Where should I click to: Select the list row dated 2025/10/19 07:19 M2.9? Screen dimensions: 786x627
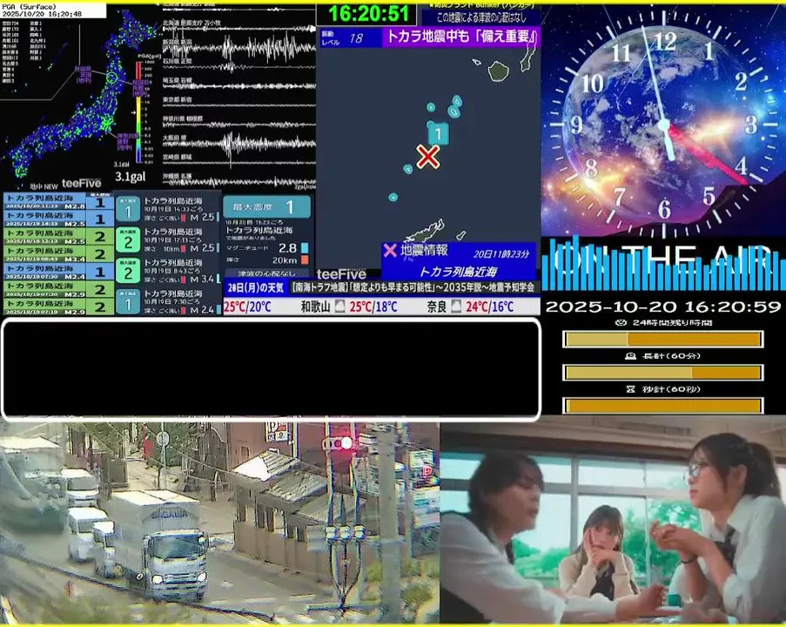58,307
